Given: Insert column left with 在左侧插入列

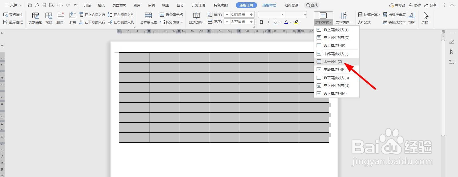Looking at the screenshot, I should [x=121, y=15].
